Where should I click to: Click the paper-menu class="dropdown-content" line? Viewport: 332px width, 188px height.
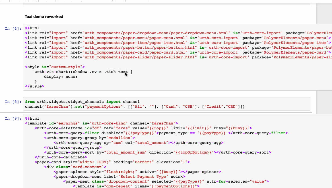(166, 182)
